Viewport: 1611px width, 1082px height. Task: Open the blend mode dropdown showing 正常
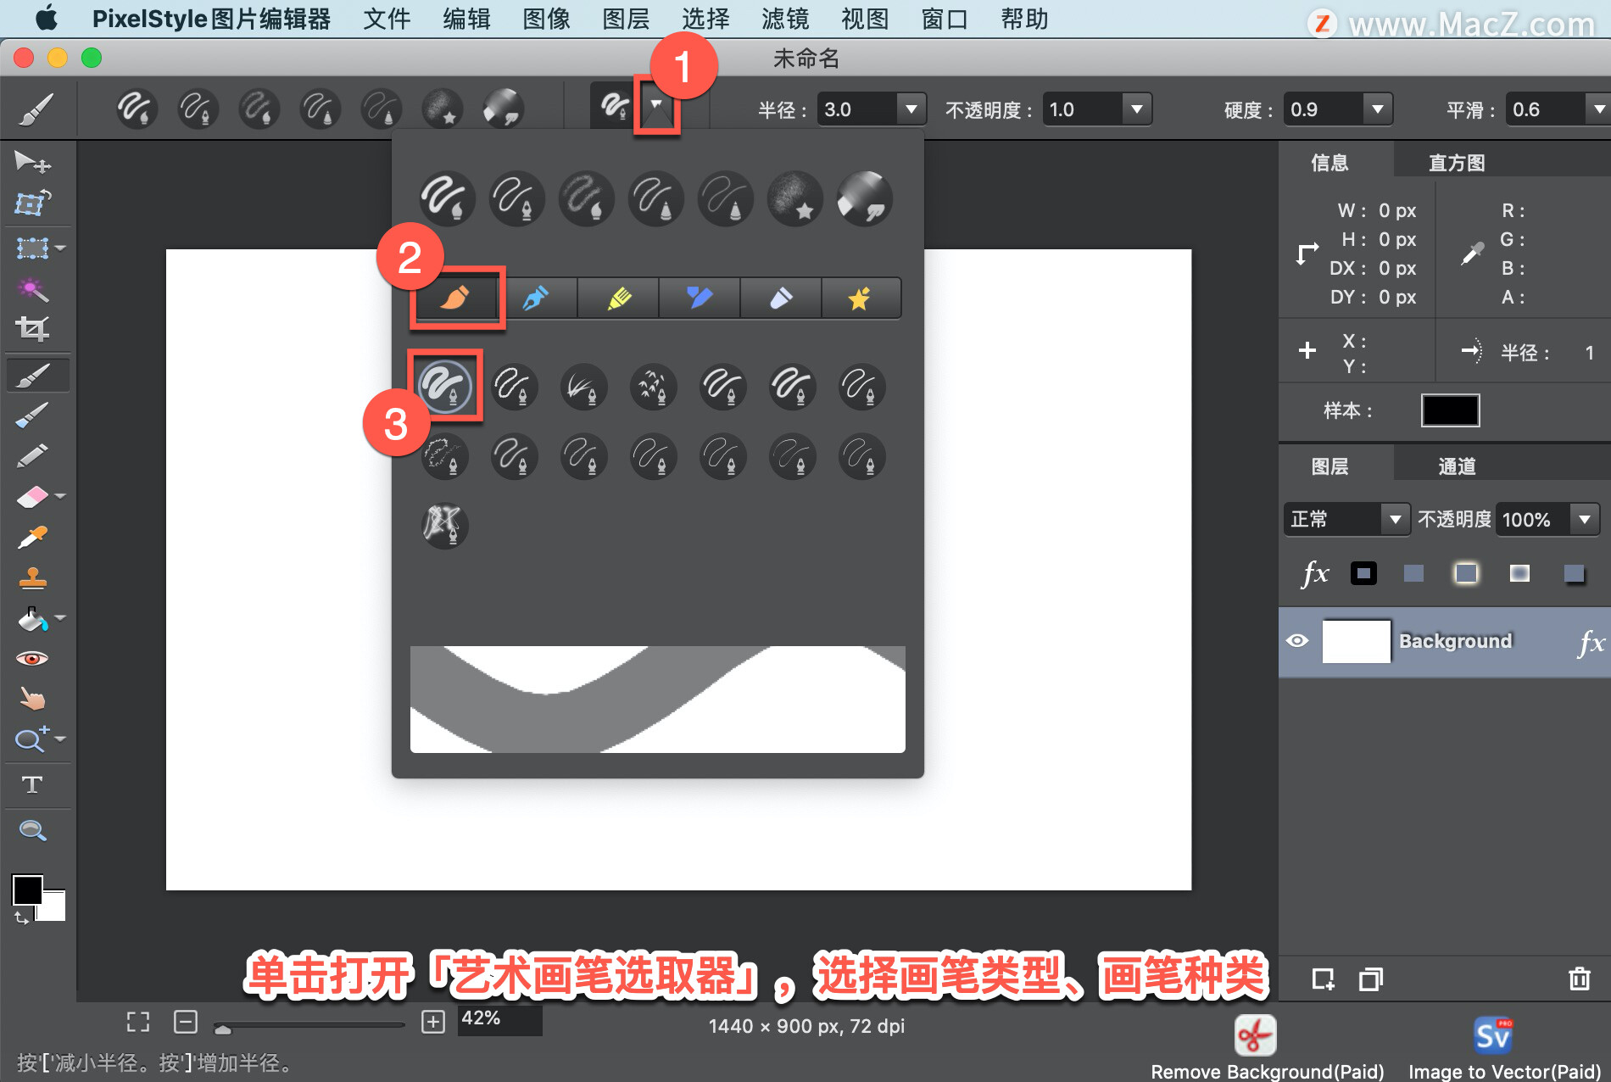tap(1396, 519)
